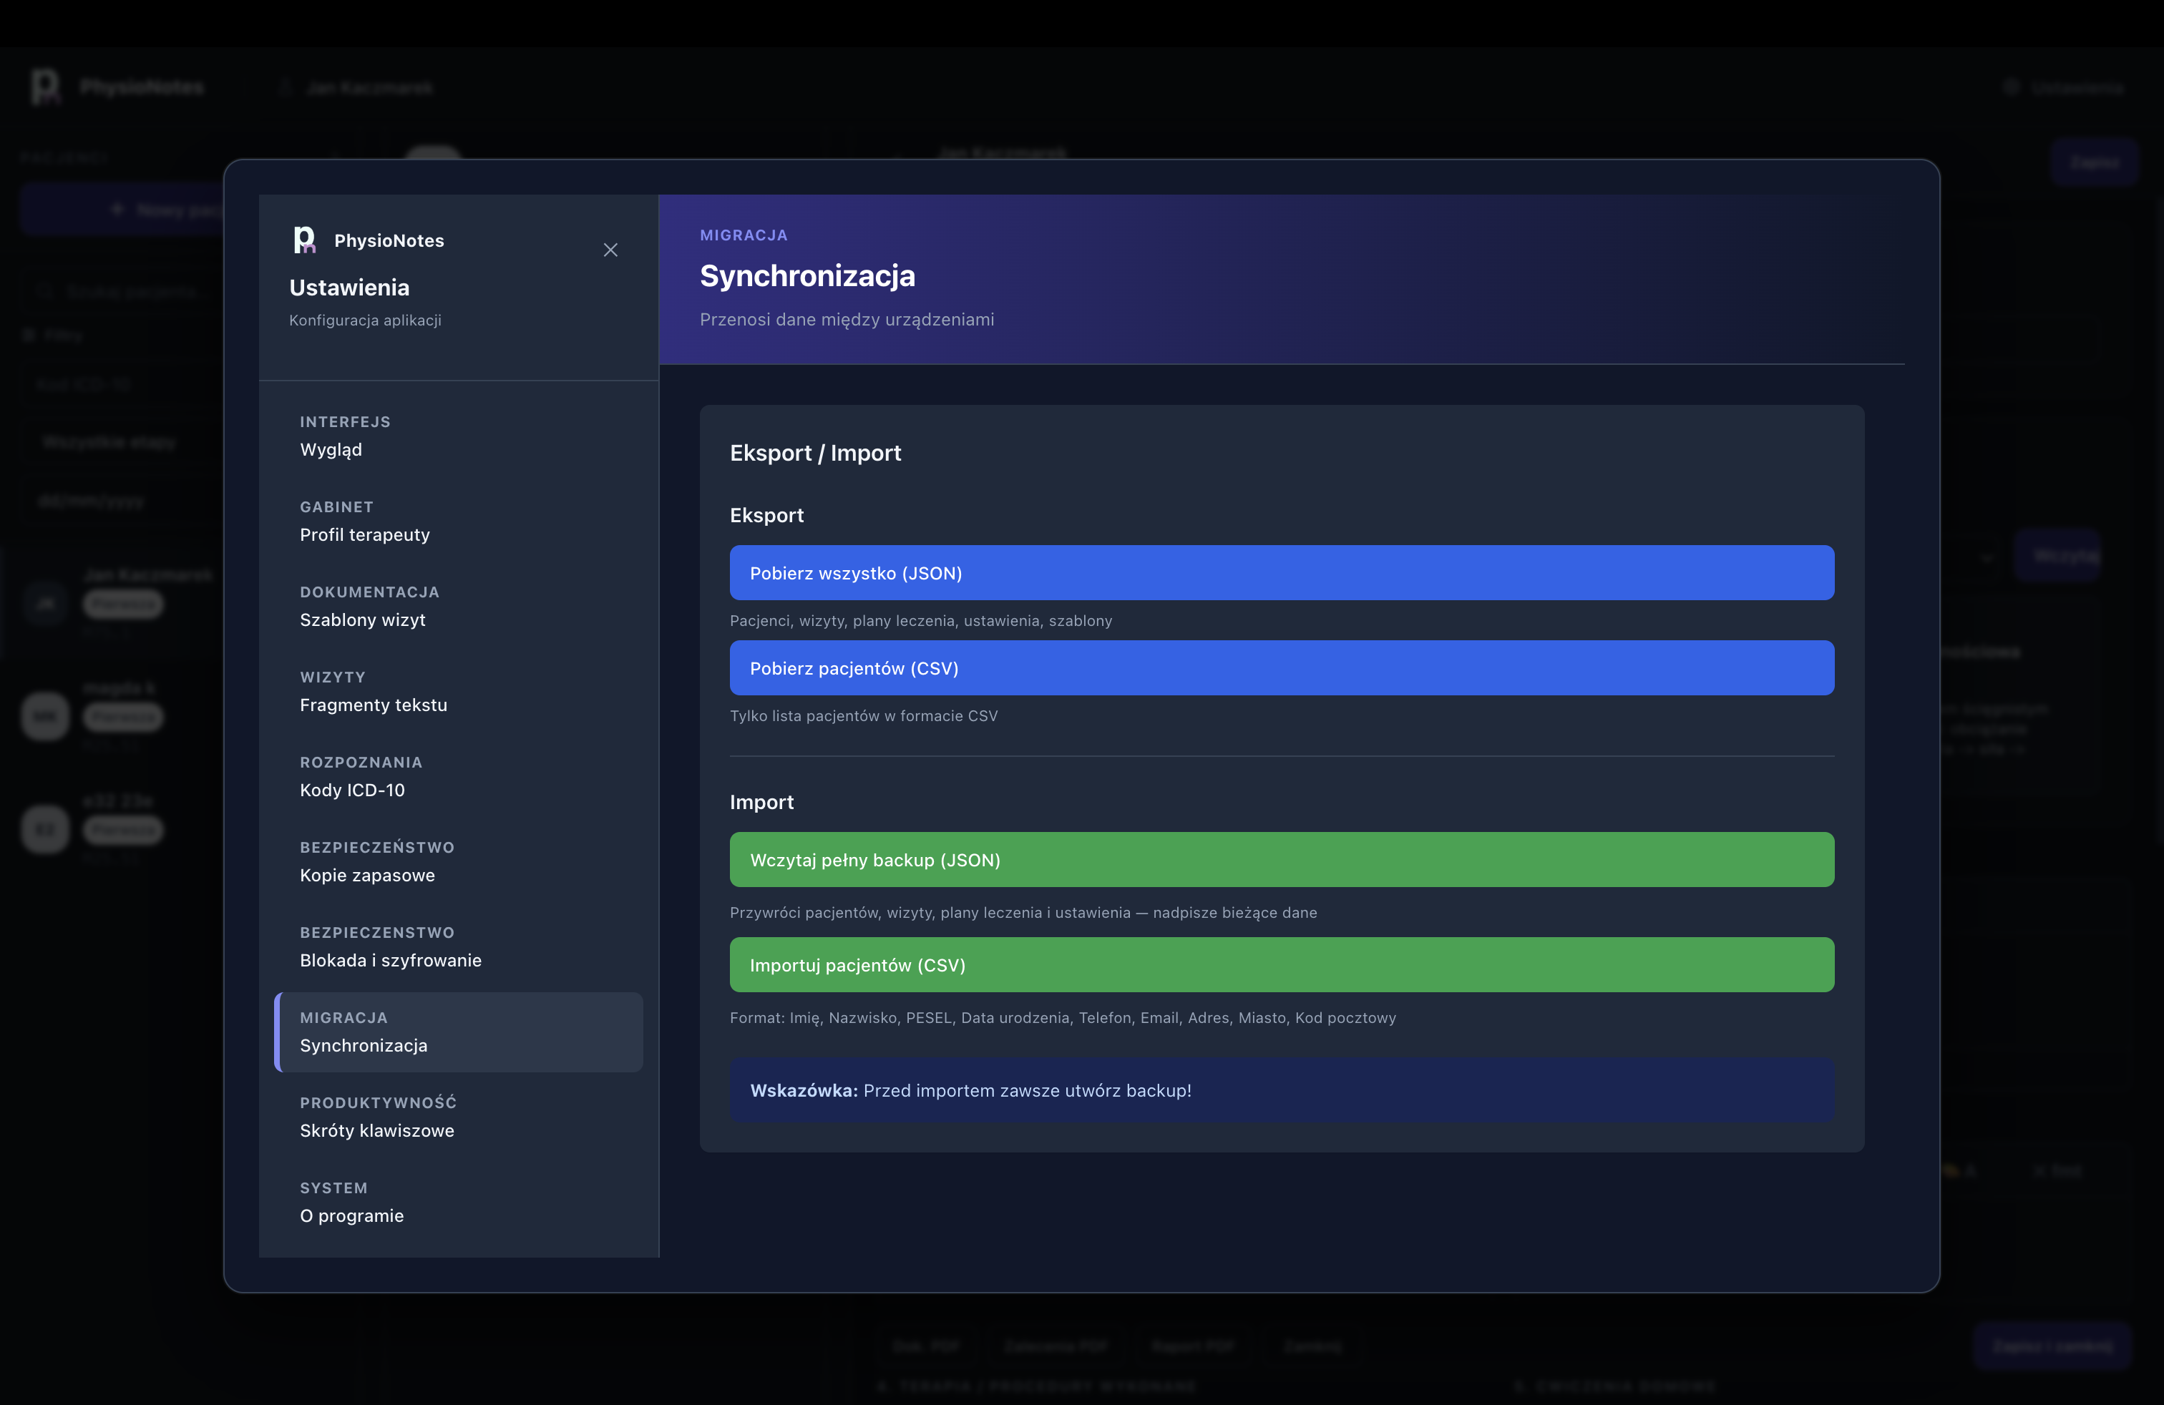Click 'Przenosi dane między urządzeniami' subtitle
Viewport: 2164px width, 1405px height.
[847, 320]
